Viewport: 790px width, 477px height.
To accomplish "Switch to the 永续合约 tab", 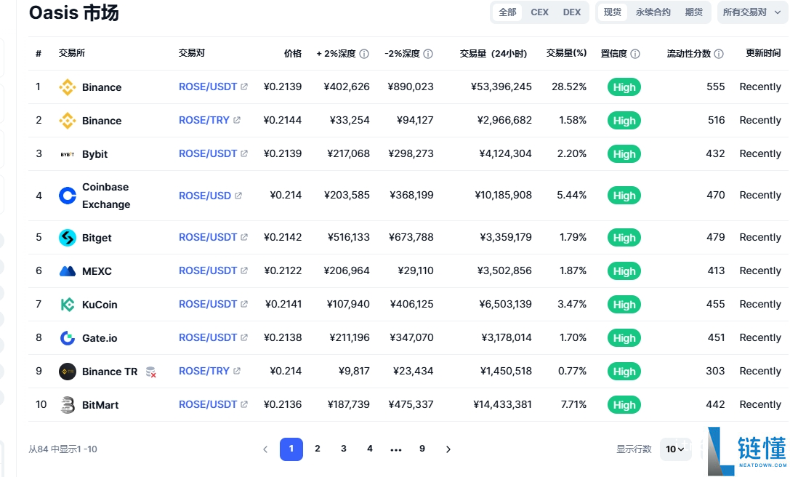I will pyautogui.click(x=653, y=12).
